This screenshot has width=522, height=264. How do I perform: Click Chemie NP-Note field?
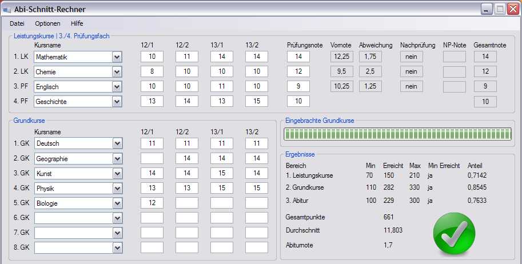(455, 71)
